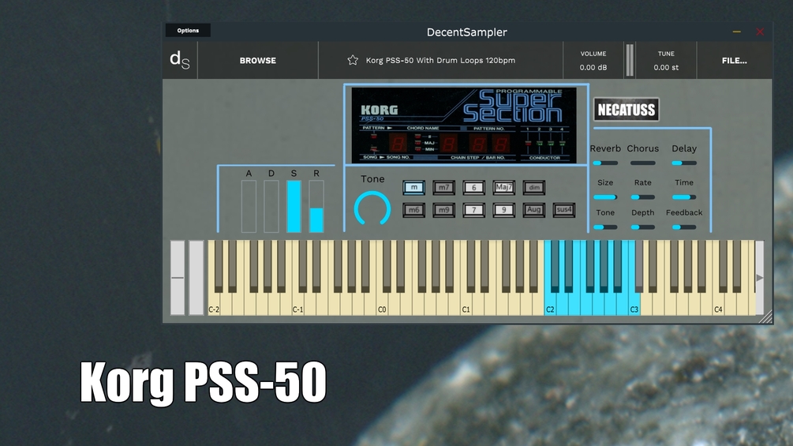Play the C-2 key on keyboard
This screenshot has width=793, height=446.
[x=214, y=303]
